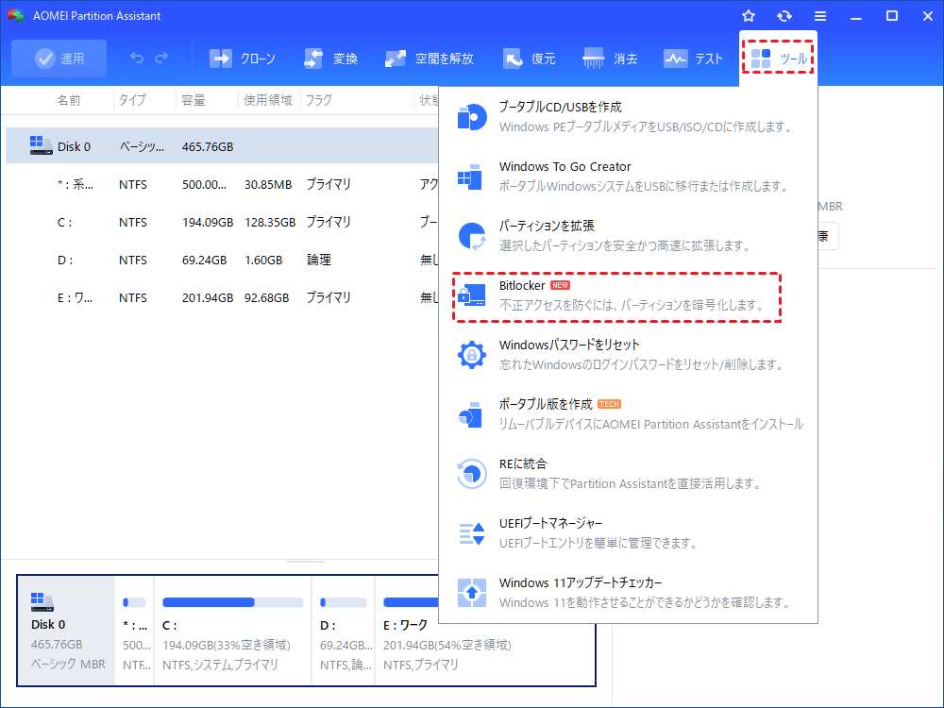
Task: Select Windows To Go Creator entry
Action: [x=628, y=177]
